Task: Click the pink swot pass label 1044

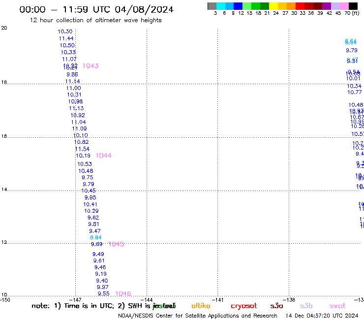Action: [104, 156]
